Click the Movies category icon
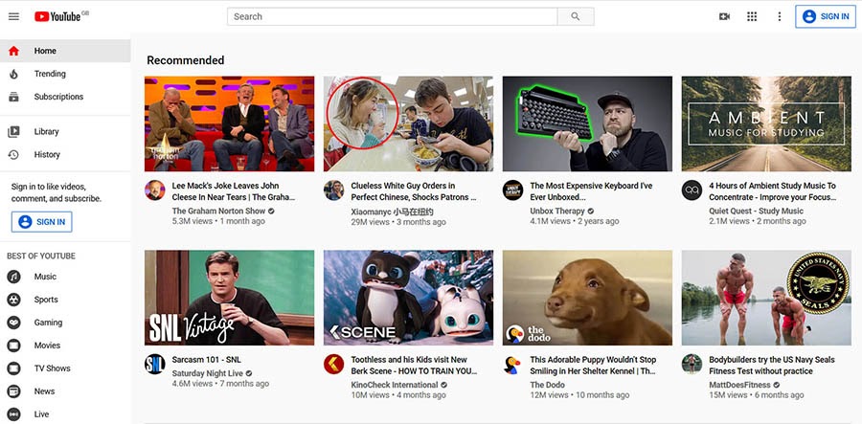This screenshot has height=424, width=862. click(13, 346)
